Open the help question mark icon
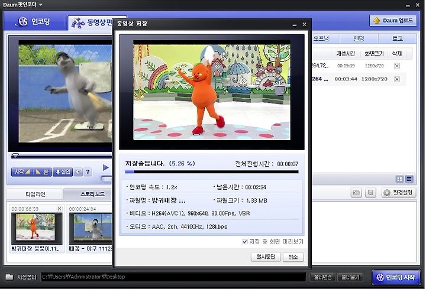 88,172
